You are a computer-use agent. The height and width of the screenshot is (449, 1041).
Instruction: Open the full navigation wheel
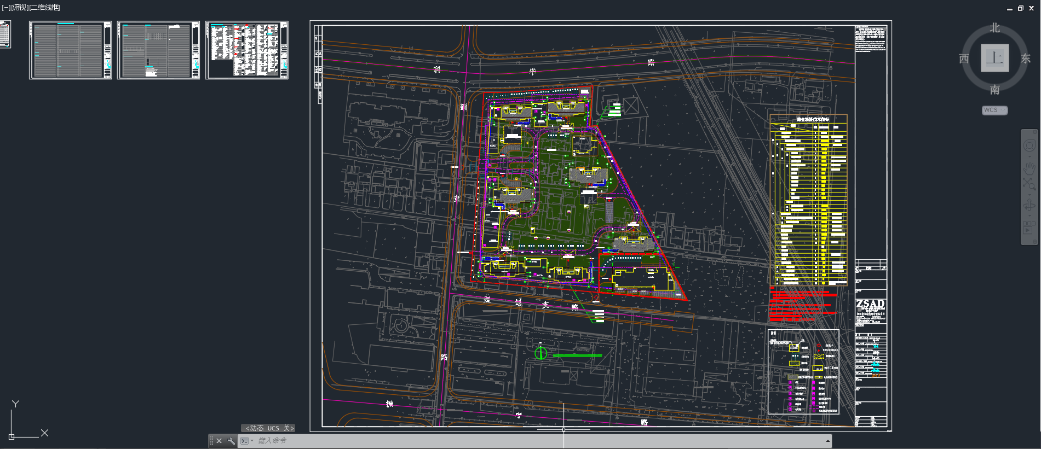click(x=1030, y=145)
